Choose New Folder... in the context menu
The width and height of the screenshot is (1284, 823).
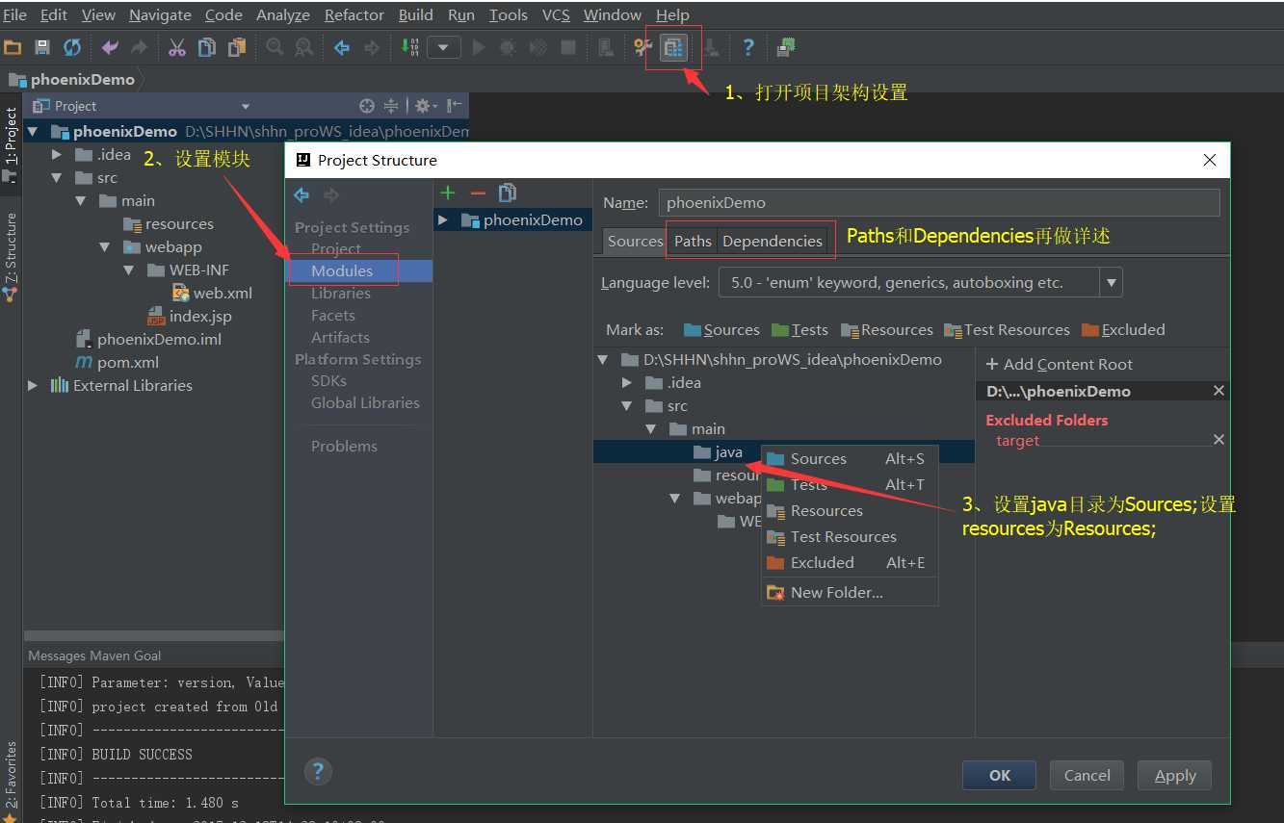850,593
